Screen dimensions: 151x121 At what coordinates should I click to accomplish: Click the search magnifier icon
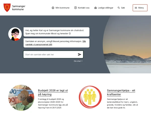pos(119,8)
